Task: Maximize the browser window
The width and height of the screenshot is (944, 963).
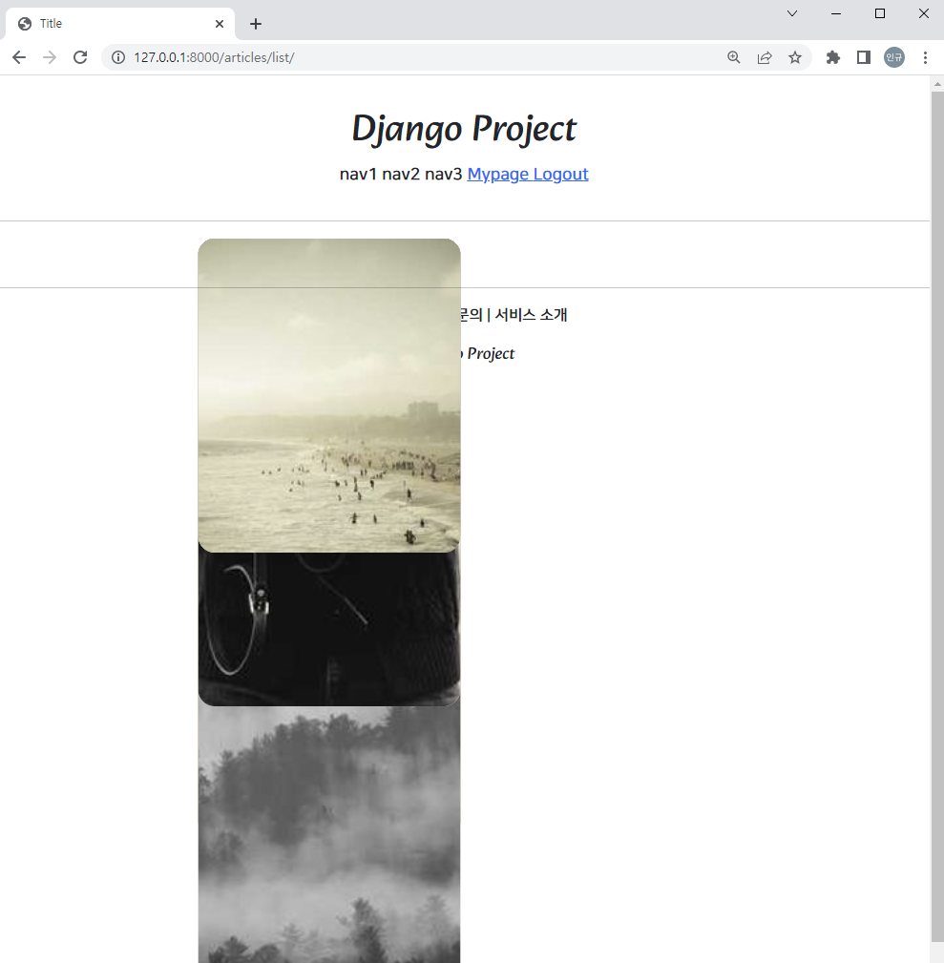Action: pyautogui.click(x=879, y=13)
